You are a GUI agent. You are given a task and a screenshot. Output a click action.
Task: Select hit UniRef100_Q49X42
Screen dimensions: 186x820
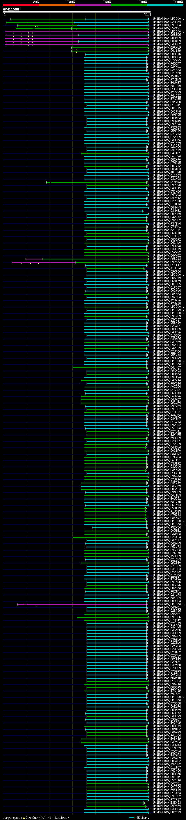pyautogui.click(x=167, y=198)
